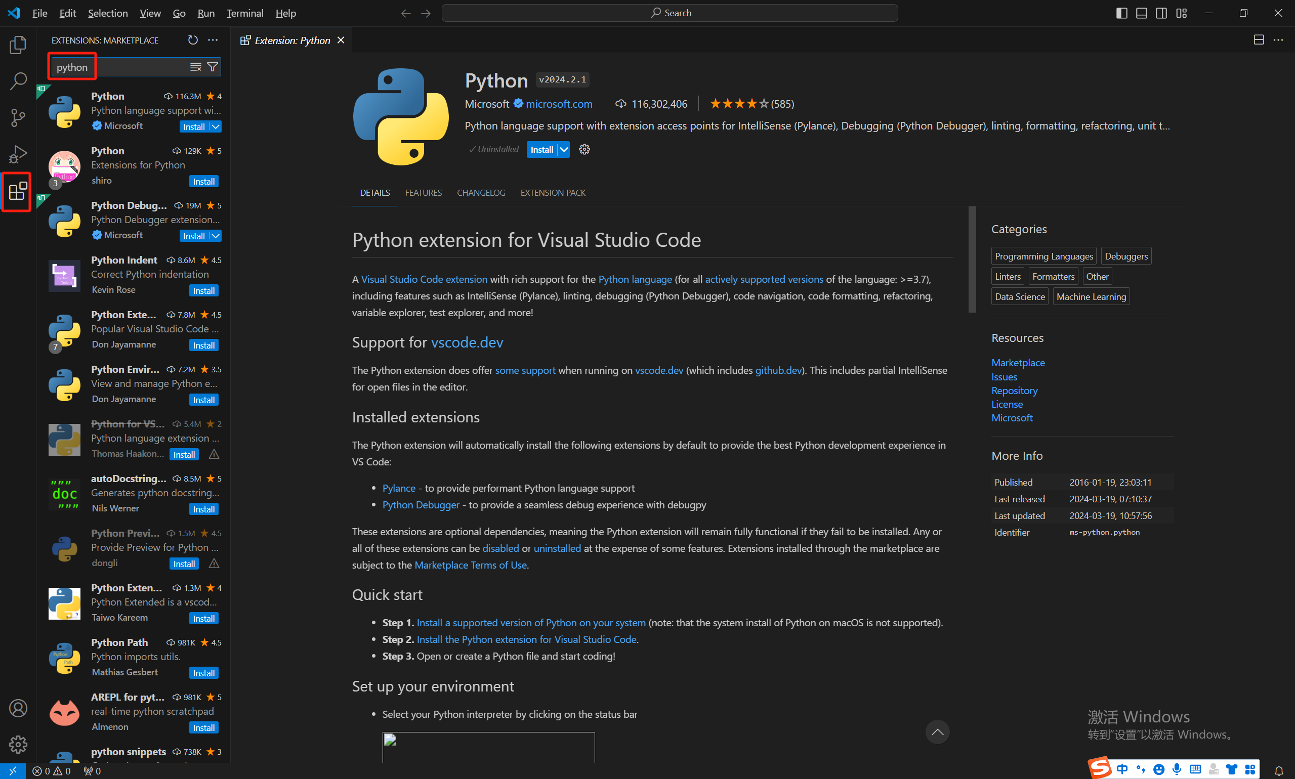Click the Sogou IME microphone icon
Image resolution: width=1295 pixels, height=779 pixels.
[x=1176, y=769]
